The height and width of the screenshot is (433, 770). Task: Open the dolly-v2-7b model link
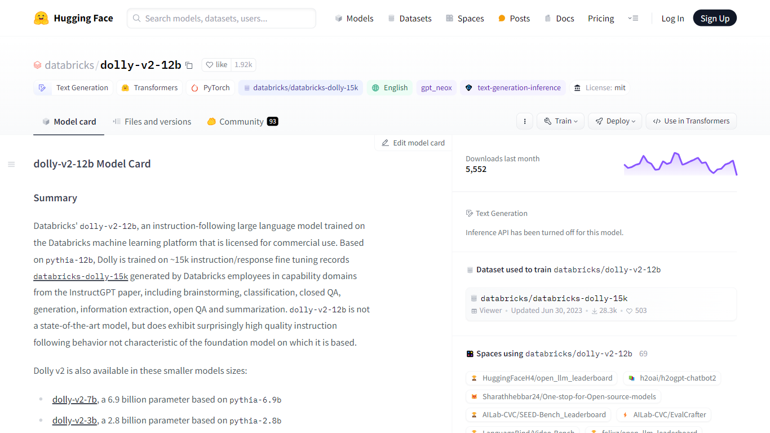point(74,399)
